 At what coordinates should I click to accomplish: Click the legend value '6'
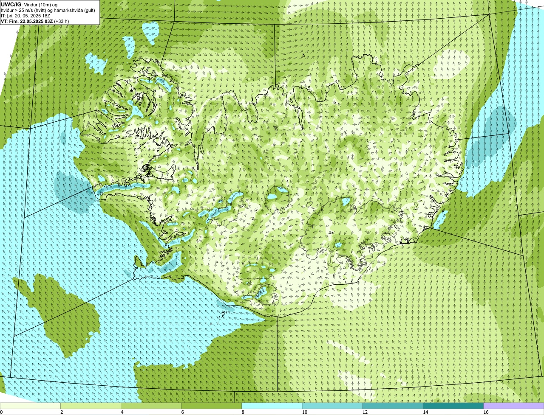pyautogui.click(x=183, y=412)
